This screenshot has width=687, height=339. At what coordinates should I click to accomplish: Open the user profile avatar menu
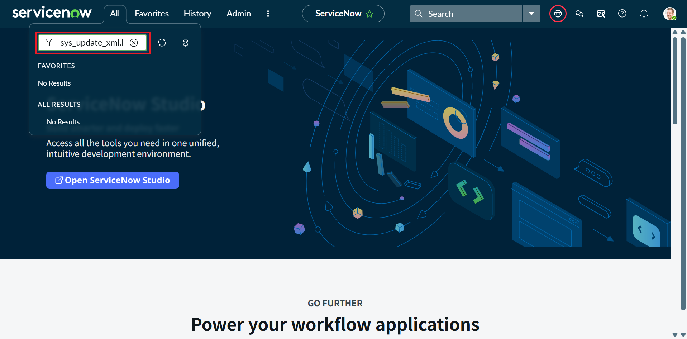click(669, 14)
